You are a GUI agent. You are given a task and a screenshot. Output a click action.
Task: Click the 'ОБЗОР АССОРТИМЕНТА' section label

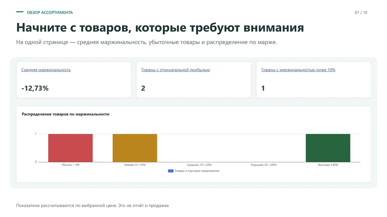(50, 12)
